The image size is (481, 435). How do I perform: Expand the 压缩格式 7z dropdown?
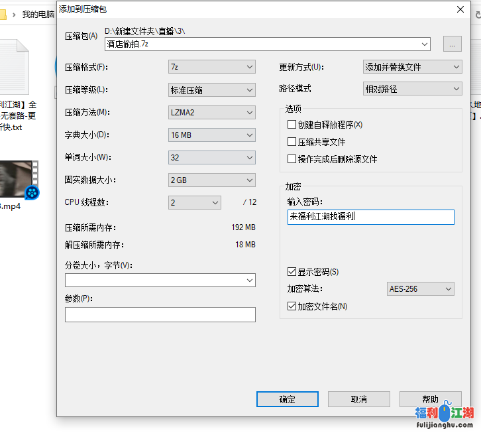212,67
